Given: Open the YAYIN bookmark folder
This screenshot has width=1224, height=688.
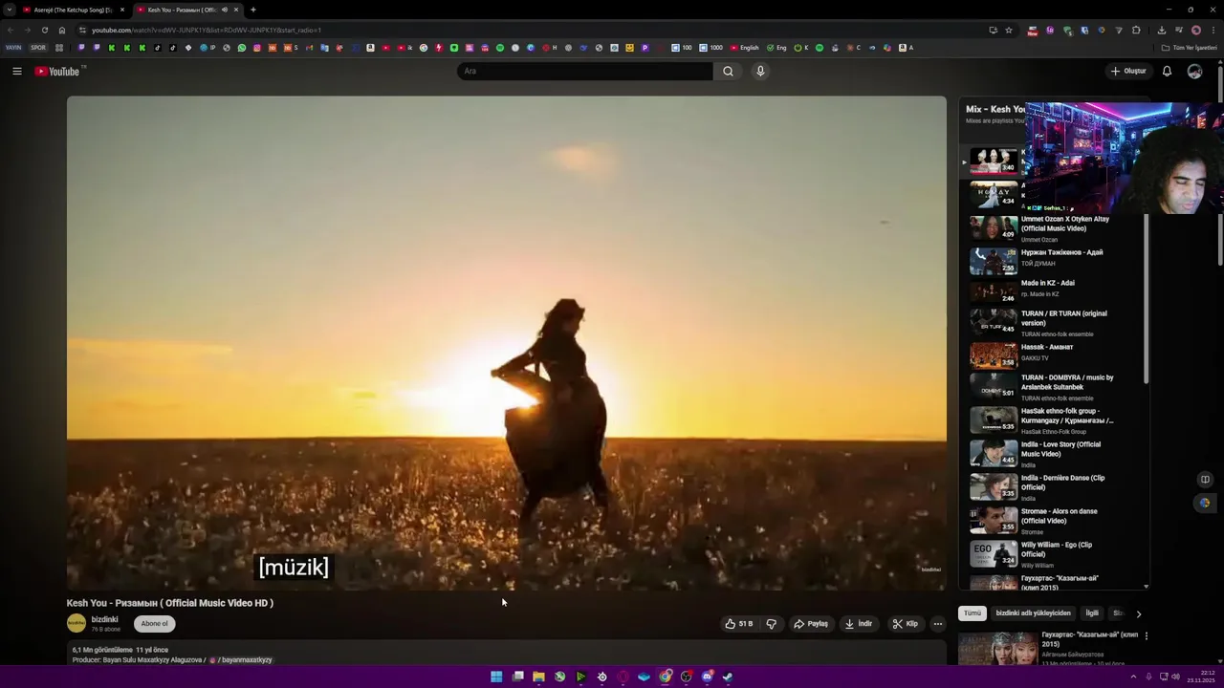Looking at the screenshot, I should tap(13, 48).
